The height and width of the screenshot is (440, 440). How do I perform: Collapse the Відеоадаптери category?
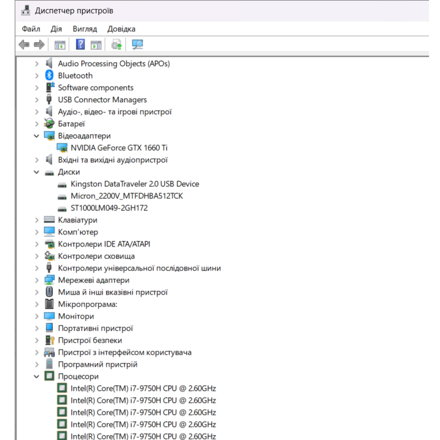point(37,136)
